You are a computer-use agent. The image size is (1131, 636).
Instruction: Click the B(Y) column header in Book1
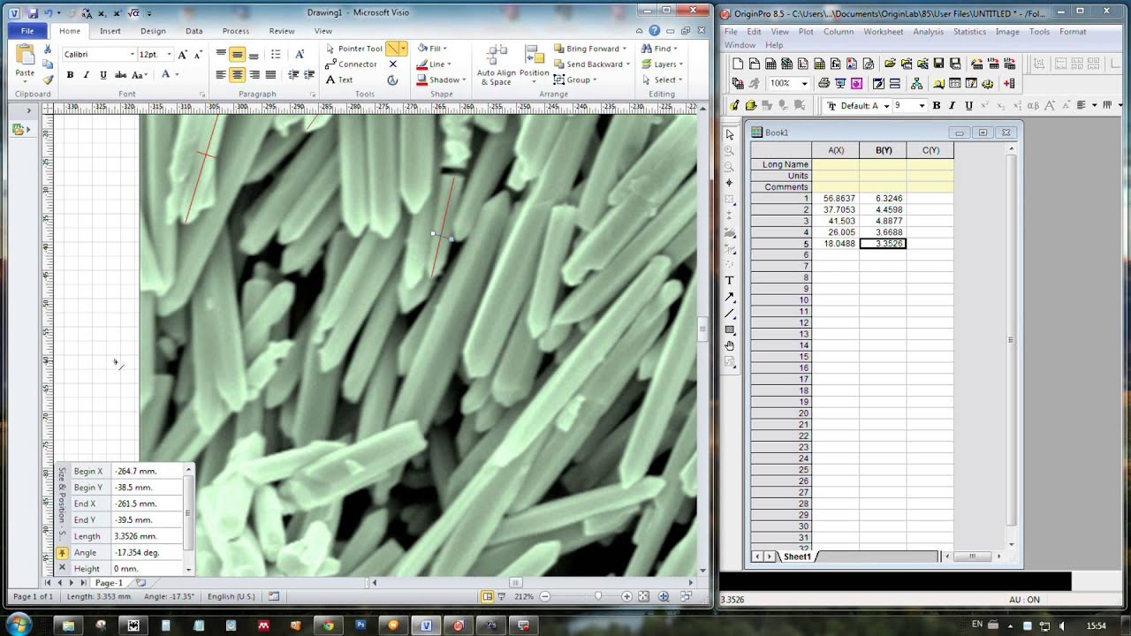point(883,150)
